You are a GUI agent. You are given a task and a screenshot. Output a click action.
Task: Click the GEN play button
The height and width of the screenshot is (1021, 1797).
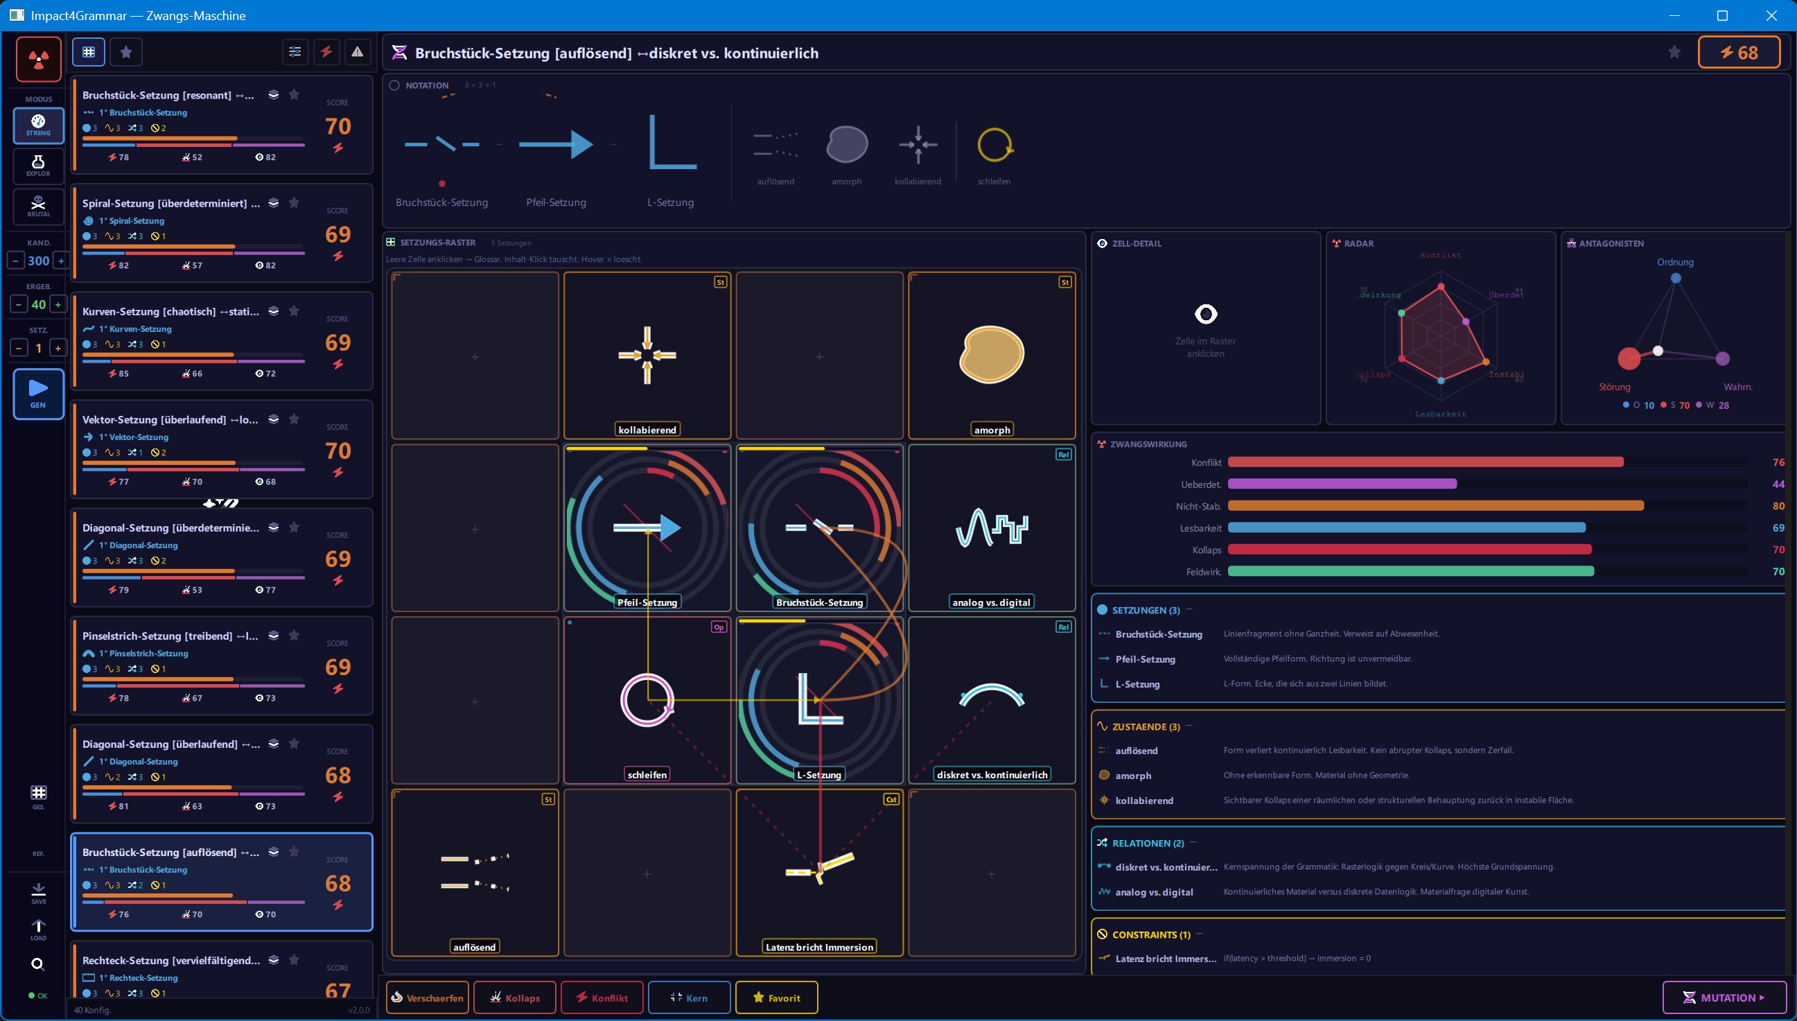click(x=39, y=394)
